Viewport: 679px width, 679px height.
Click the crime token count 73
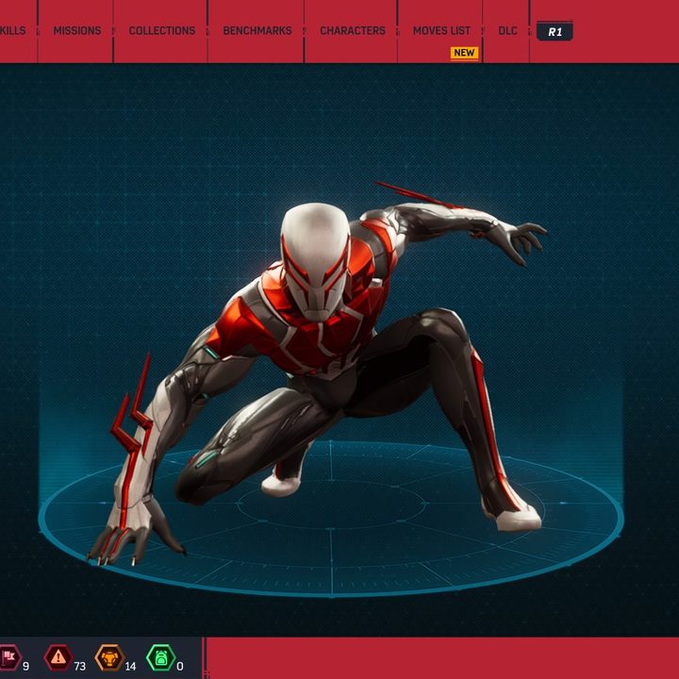79,666
